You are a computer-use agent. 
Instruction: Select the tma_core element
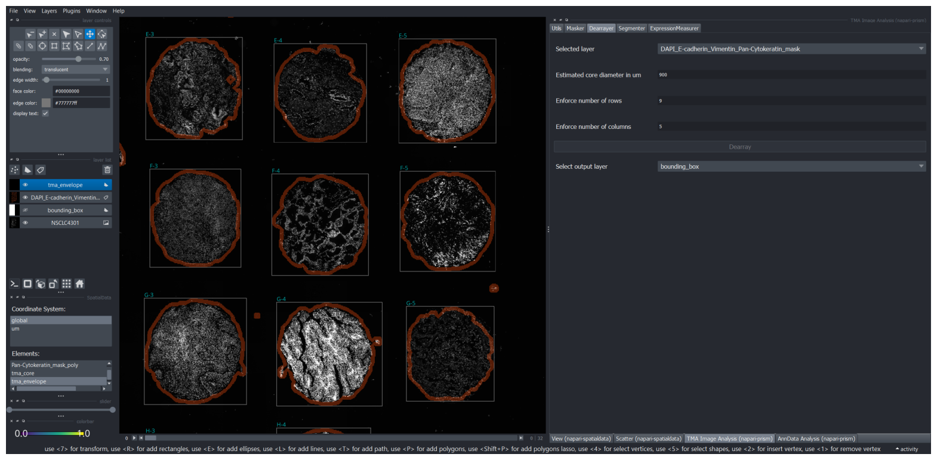58,373
